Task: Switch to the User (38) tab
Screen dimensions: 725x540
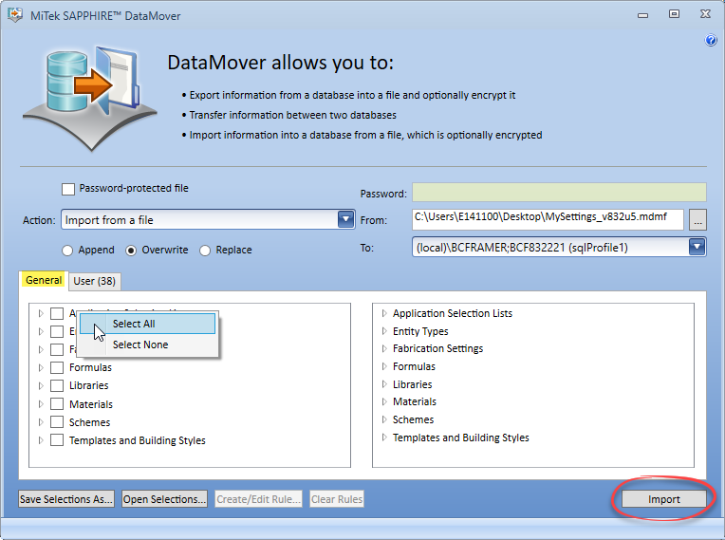Action: 94,281
